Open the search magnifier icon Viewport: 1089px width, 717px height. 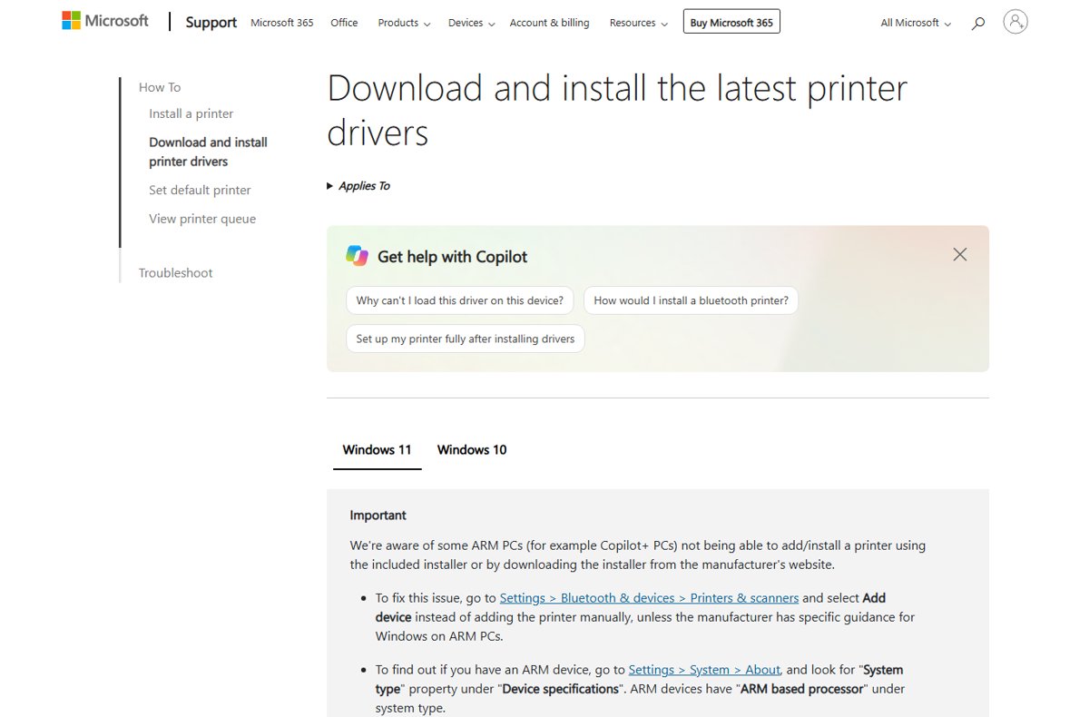click(977, 23)
